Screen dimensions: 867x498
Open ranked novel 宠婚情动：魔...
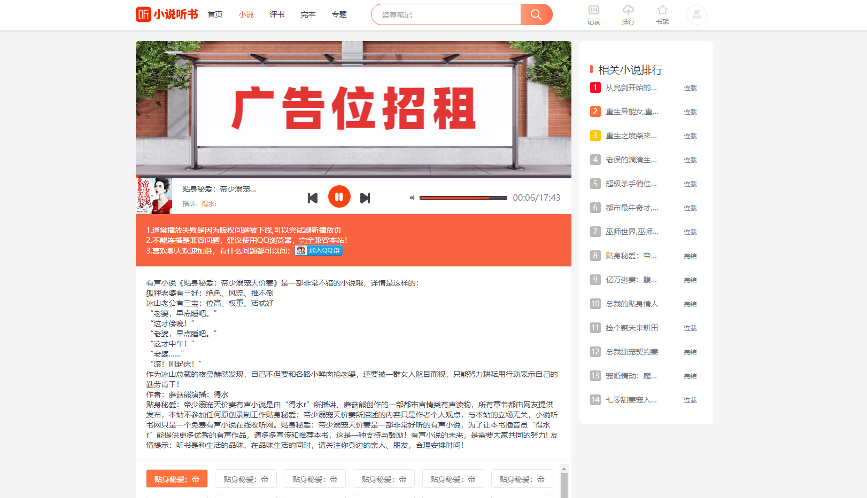click(x=631, y=376)
